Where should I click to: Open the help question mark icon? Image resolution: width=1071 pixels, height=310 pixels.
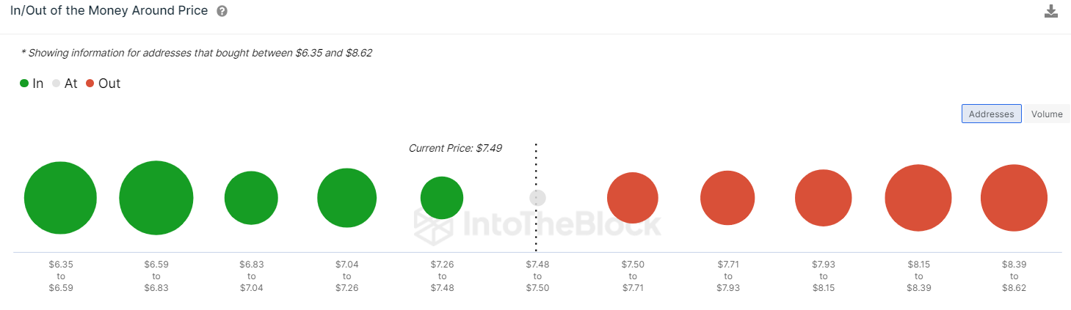[222, 12]
